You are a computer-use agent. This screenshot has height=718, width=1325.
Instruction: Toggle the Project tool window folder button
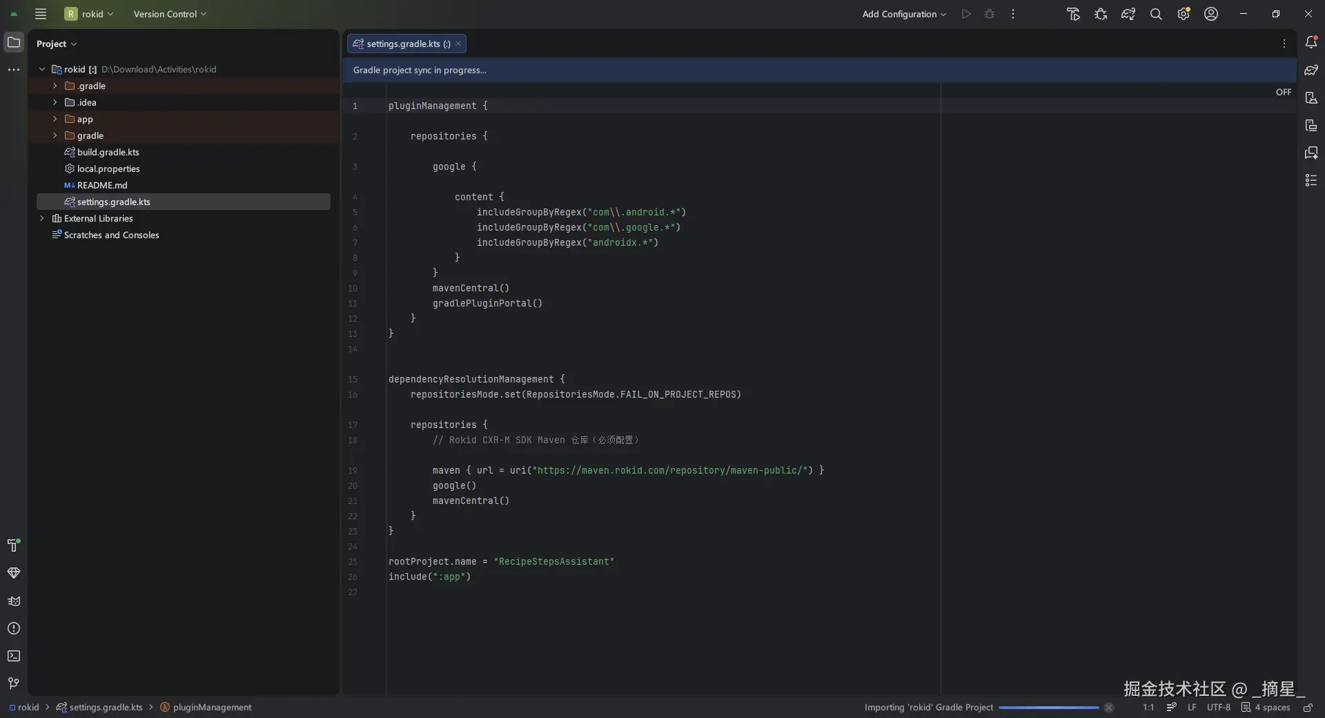tap(14, 43)
